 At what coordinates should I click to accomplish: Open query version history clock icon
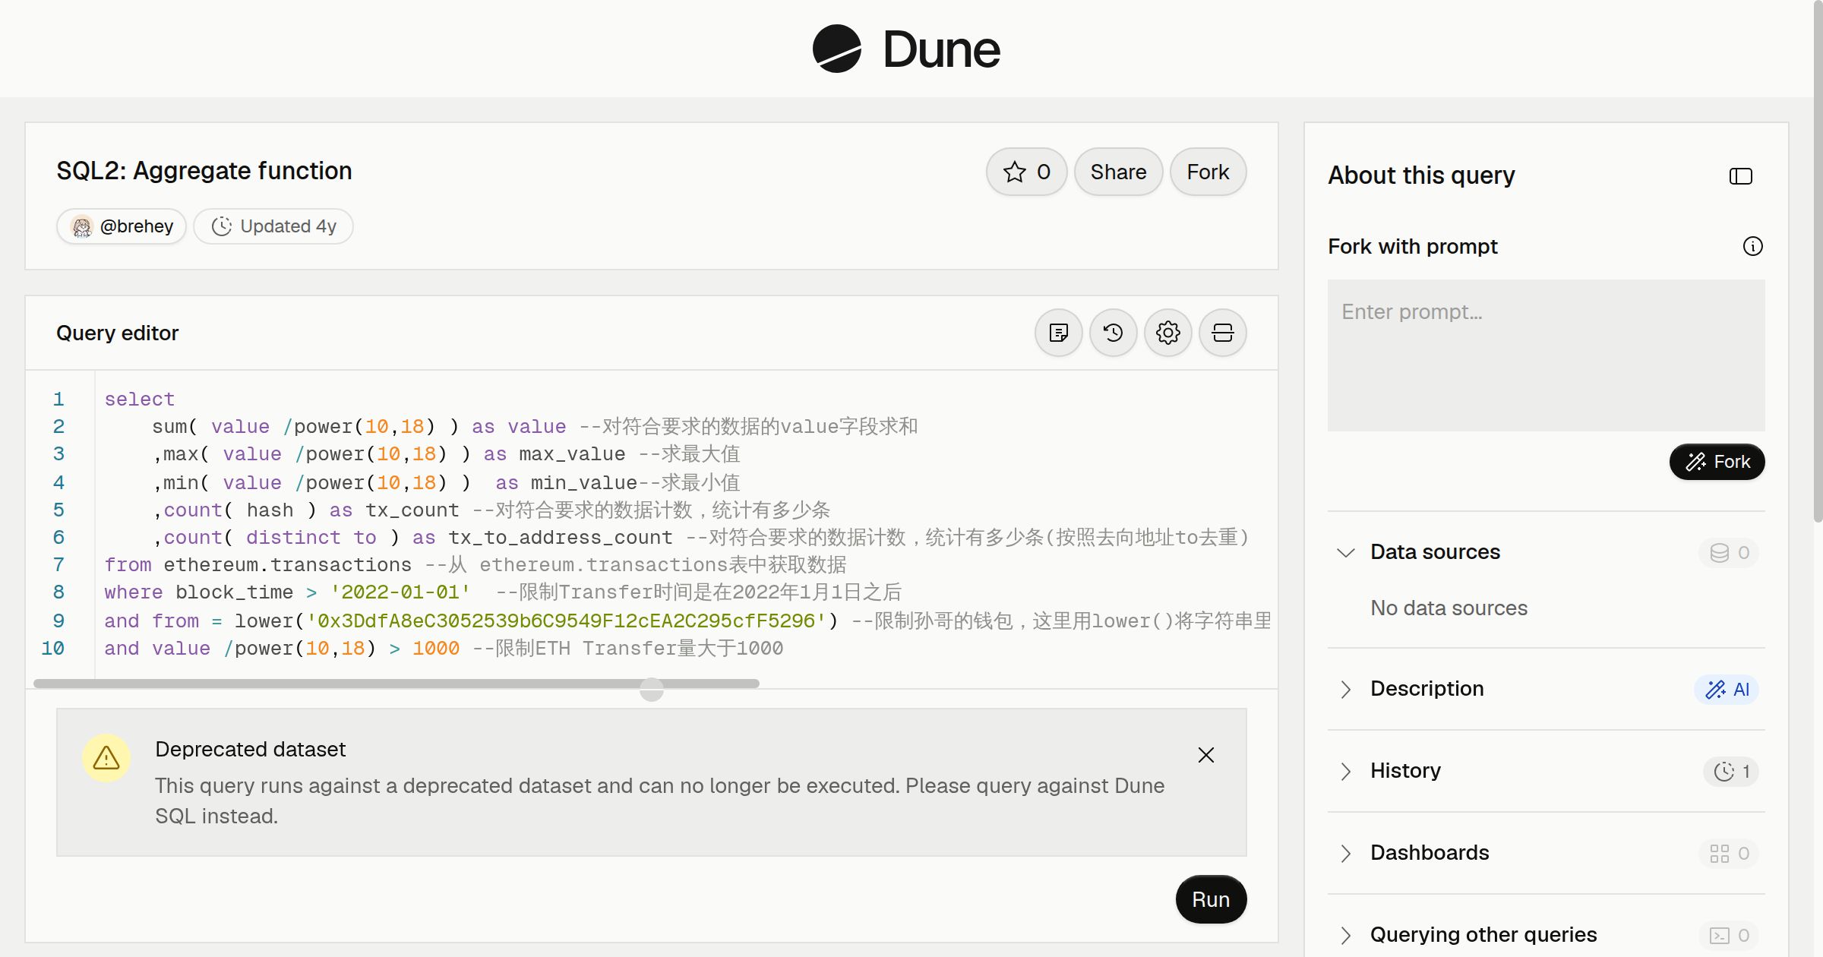pyautogui.click(x=1113, y=333)
